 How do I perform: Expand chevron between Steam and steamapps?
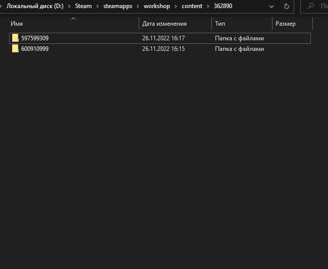[x=97, y=6]
